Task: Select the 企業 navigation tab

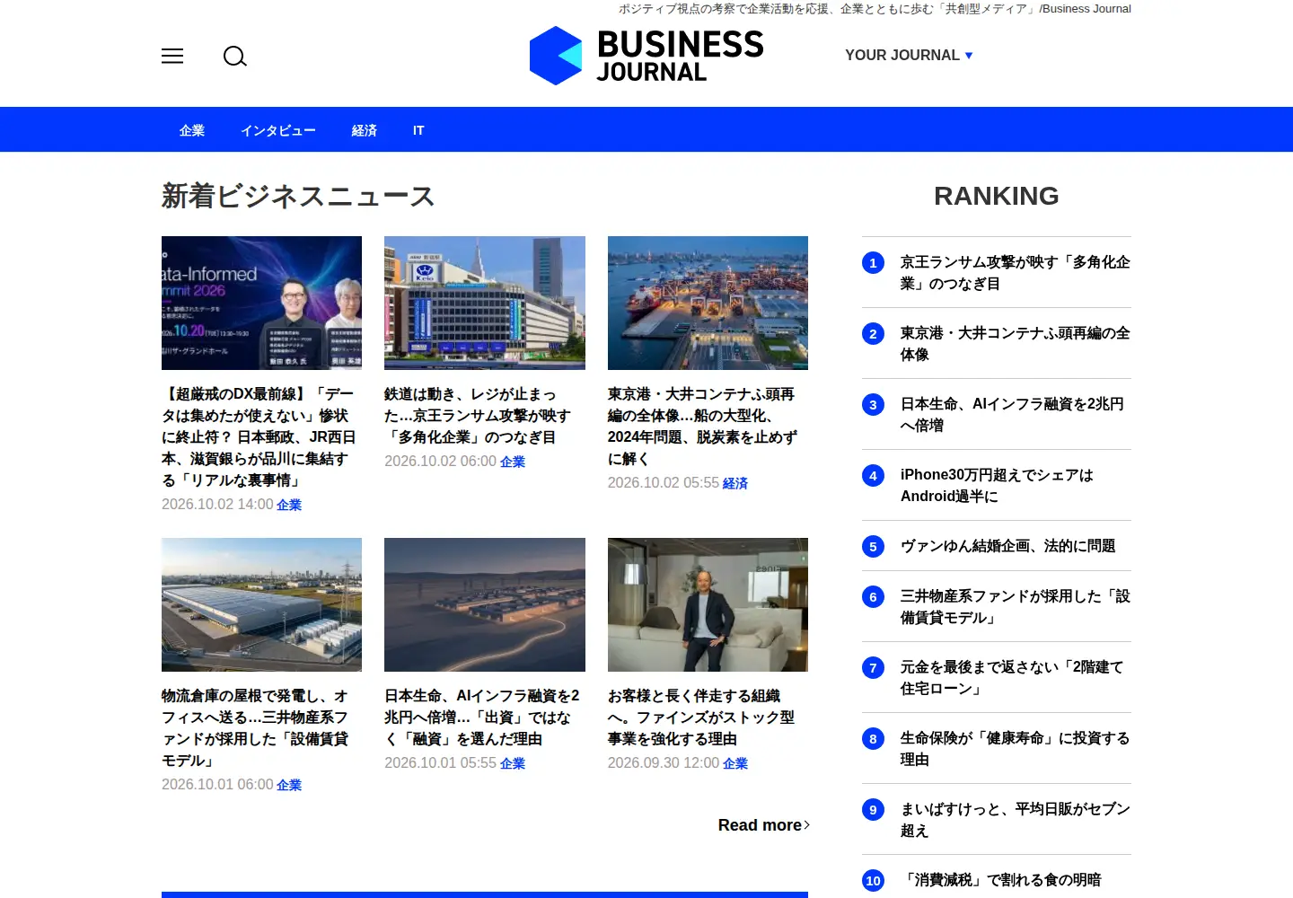Action: point(192,130)
